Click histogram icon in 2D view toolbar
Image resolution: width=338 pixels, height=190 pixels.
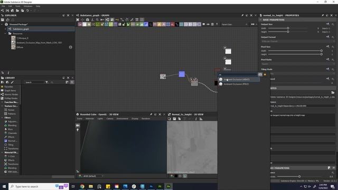click(x=201, y=119)
